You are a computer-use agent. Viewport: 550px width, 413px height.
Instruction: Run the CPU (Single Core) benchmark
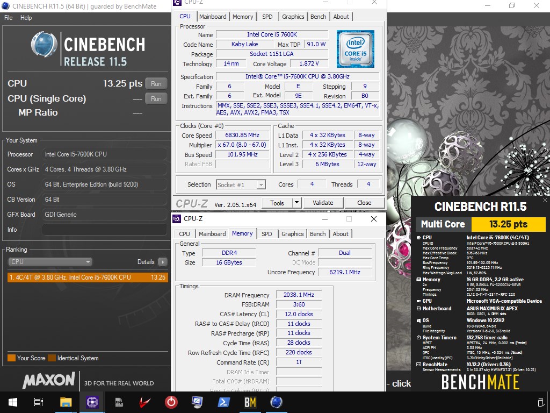tap(156, 99)
